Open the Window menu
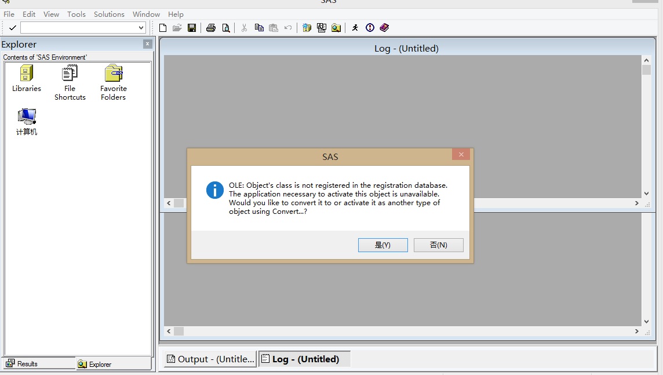Screen dimensions: 663x375 tap(146, 14)
